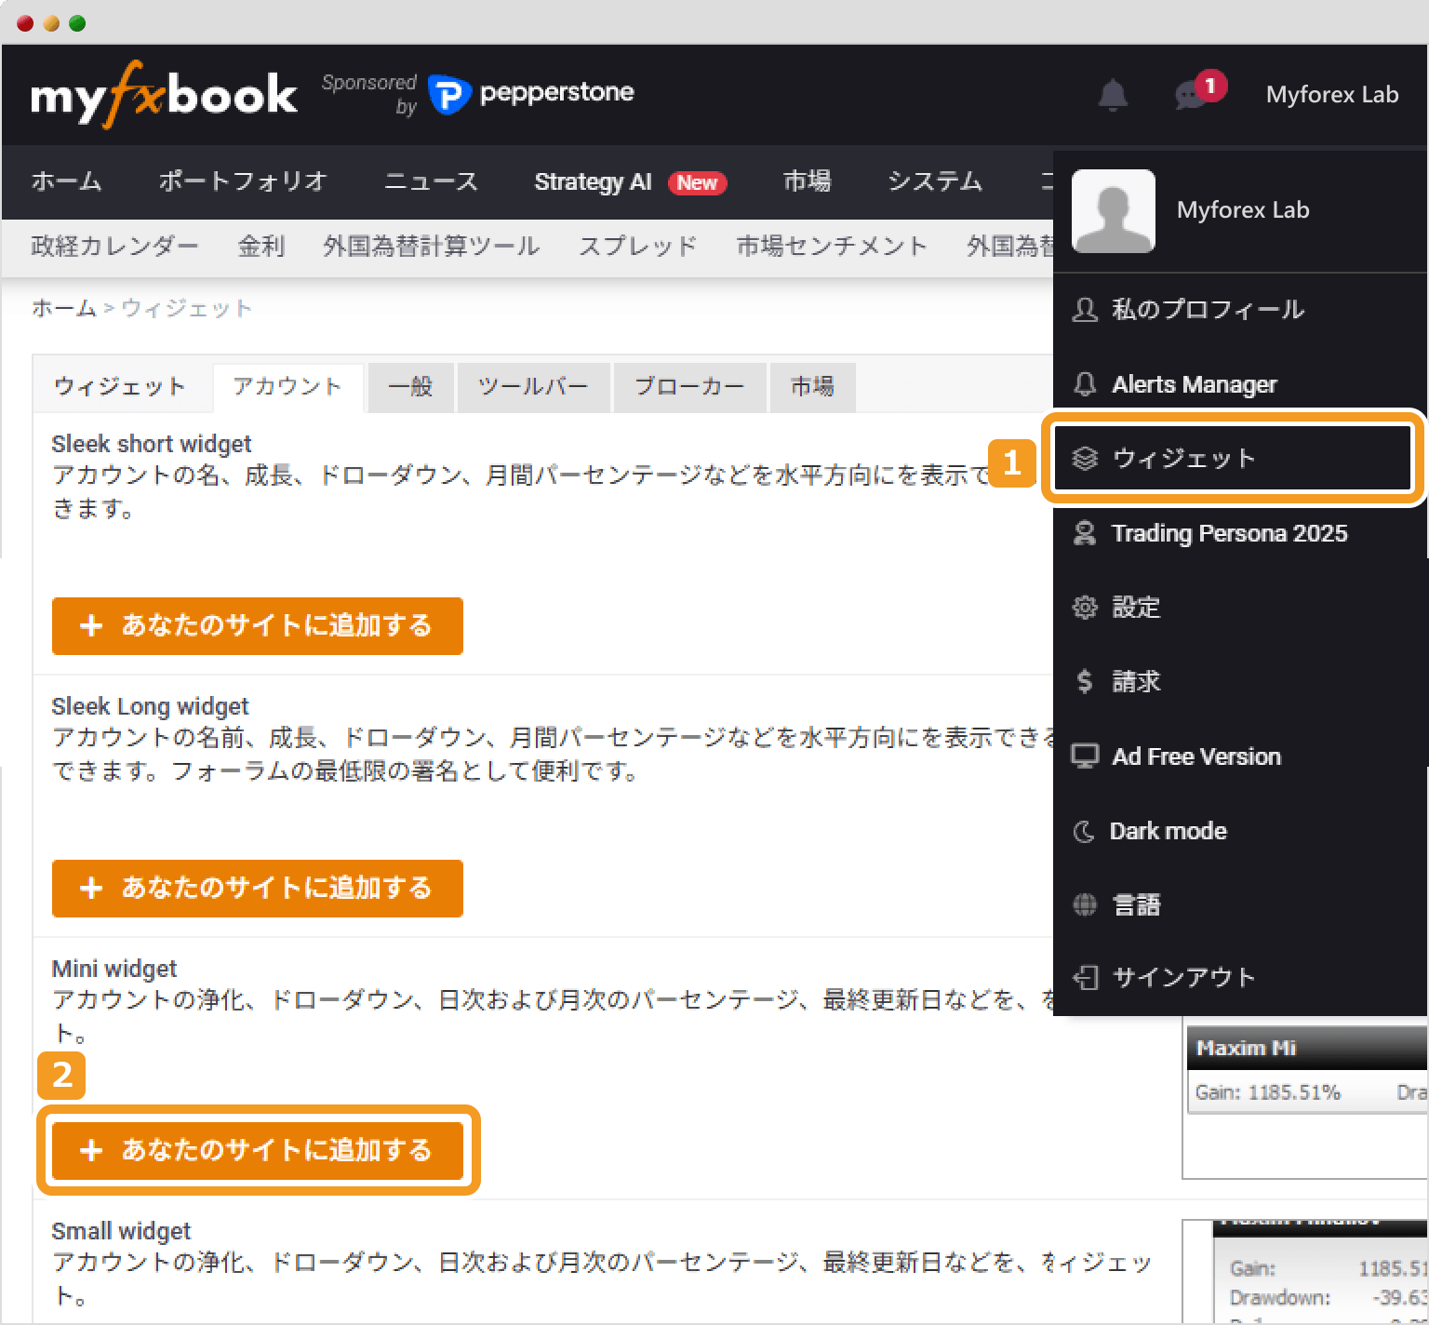Open 私のプロフィール menu entry

coord(1241,309)
